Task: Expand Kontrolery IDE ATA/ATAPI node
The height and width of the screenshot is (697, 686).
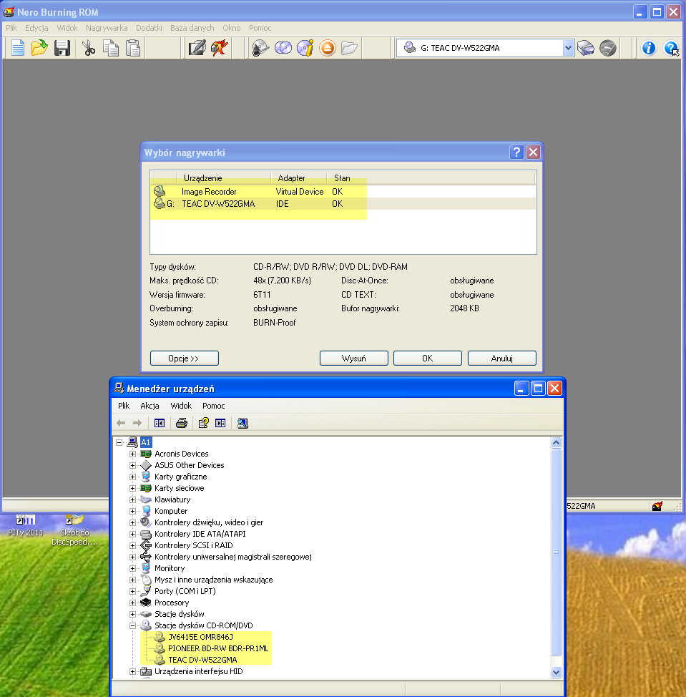Action: (132, 534)
